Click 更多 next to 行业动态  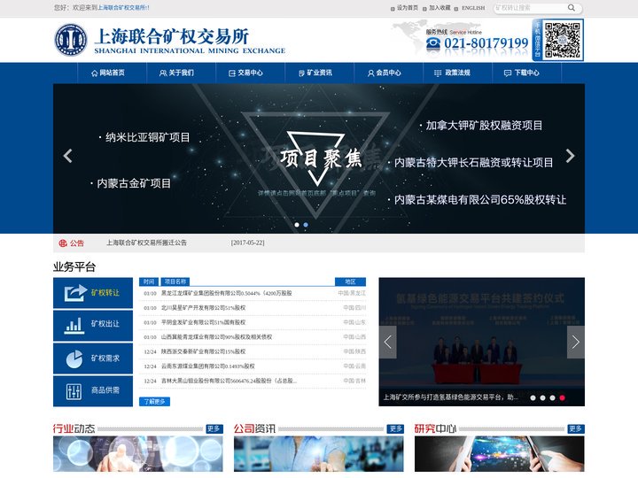tap(214, 428)
